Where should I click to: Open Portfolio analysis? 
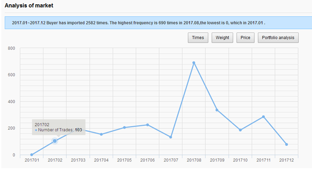pos(278,38)
